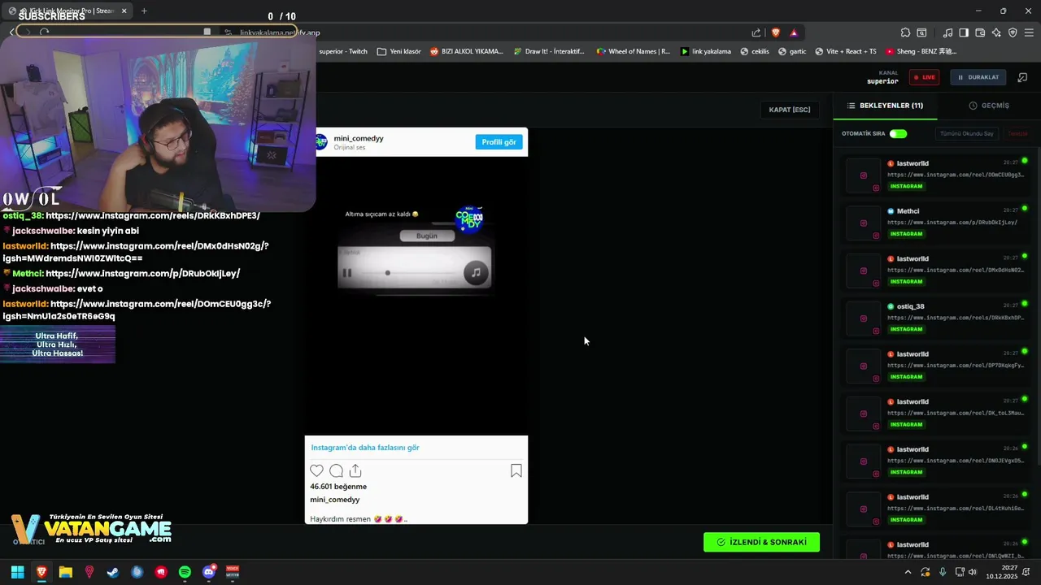Open the Brave Wallet icon

click(980, 32)
